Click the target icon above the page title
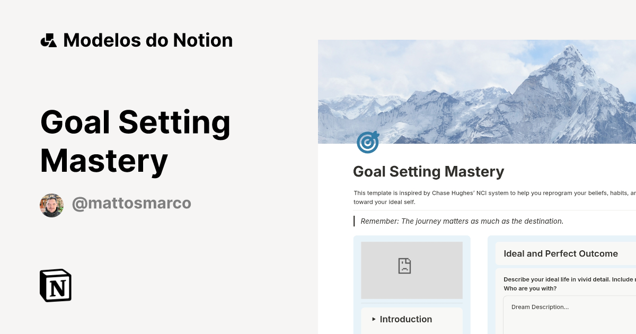 coord(368,142)
